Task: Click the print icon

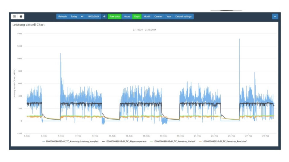Action: 21,16
